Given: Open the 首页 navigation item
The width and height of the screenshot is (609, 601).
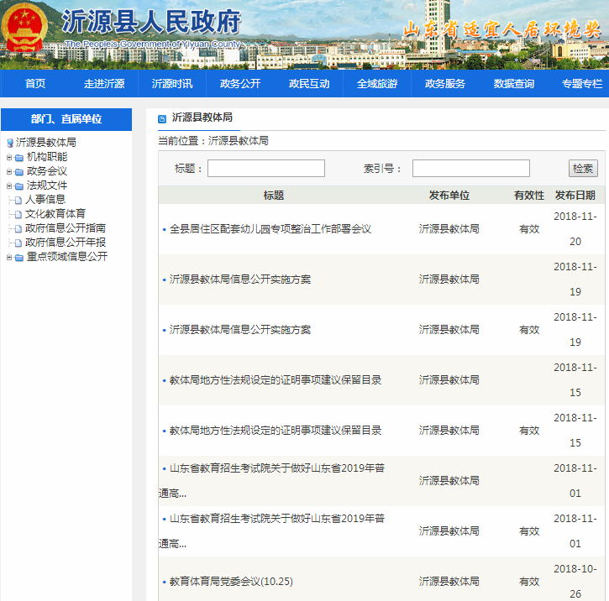Looking at the screenshot, I should pos(35,83).
